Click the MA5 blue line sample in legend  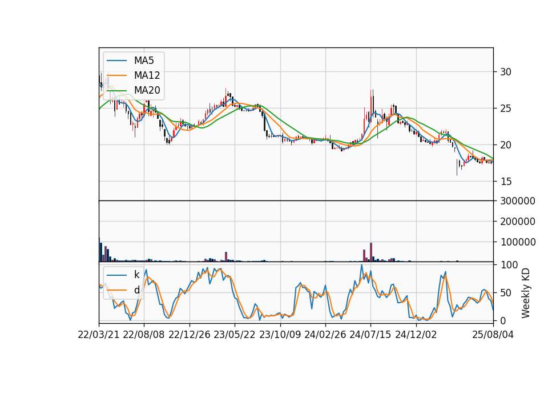[116, 61]
